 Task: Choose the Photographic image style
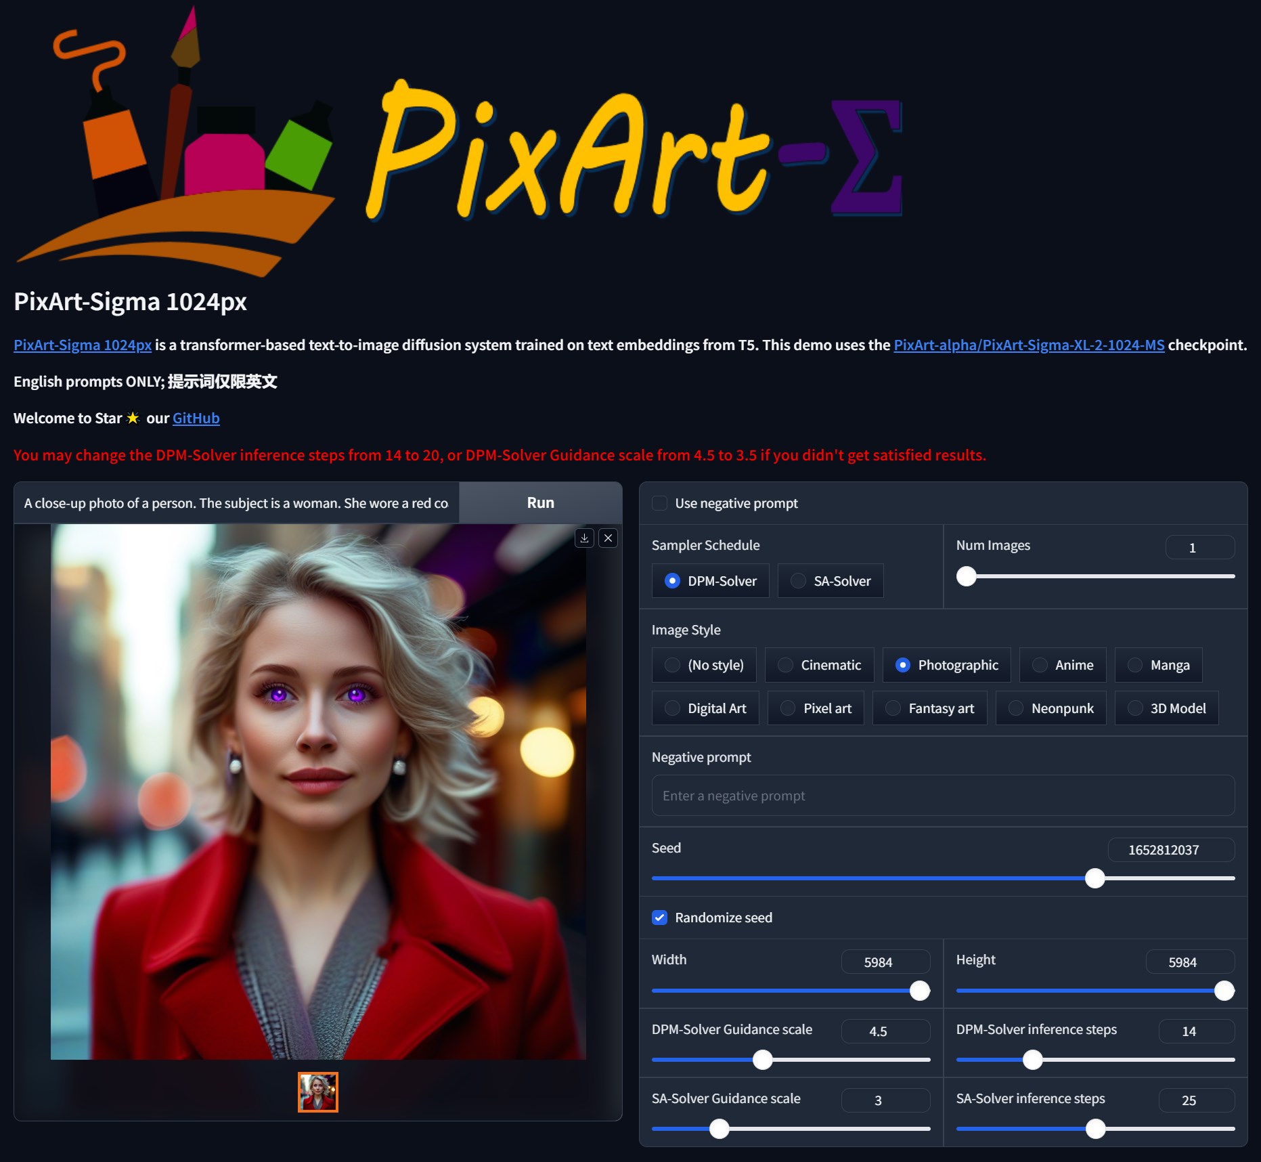[x=946, y=665]
